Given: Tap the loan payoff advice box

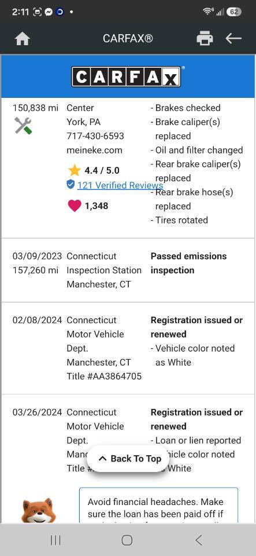Looking at the screenshot, I should coord(159,505).
